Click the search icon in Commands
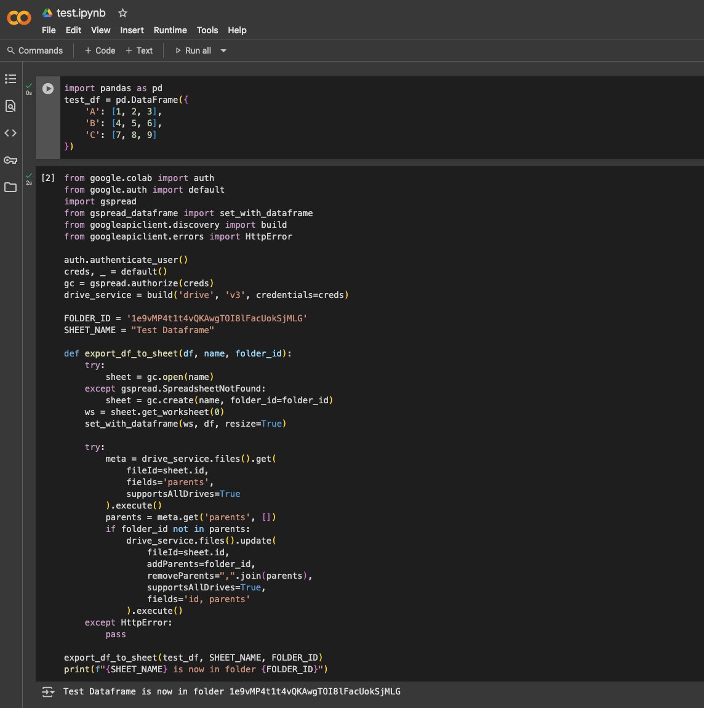The width and height of the screenshot is (704, 708). pos(11,50)
